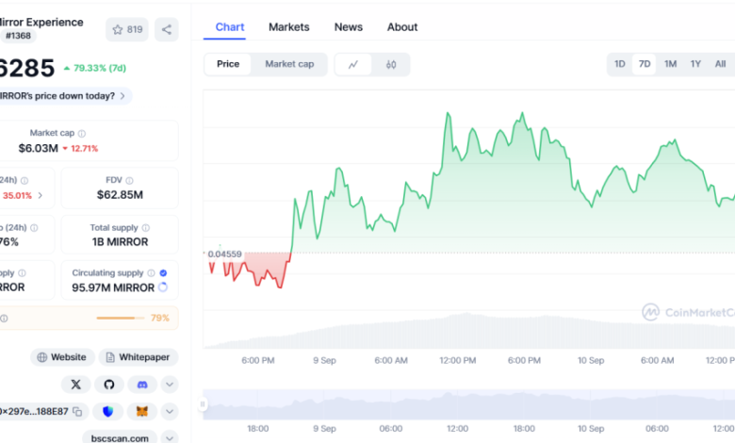The image size is (735, 443).
Task: Select the All time range
Action: point(721,64)
